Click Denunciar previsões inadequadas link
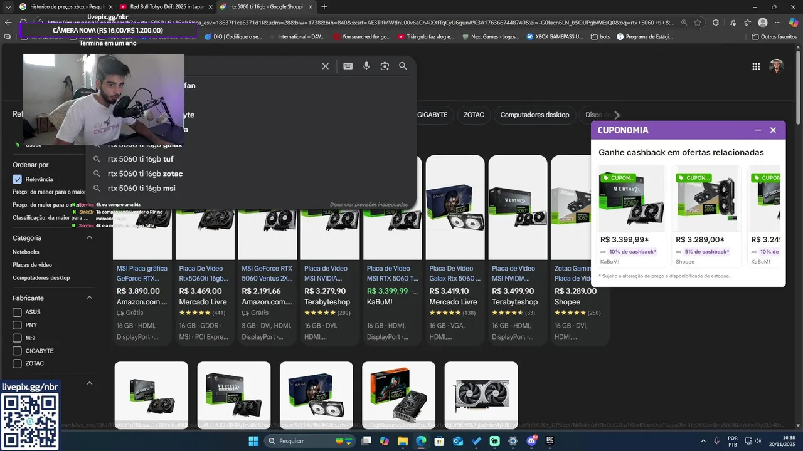 pyautogui.click(x=369, y=204)
